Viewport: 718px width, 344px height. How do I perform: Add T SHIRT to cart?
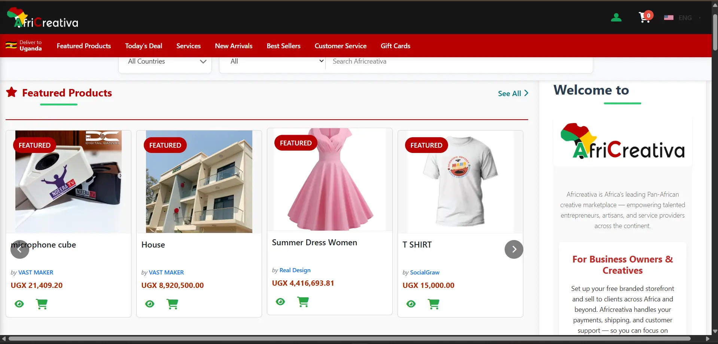tap(433, 304)
